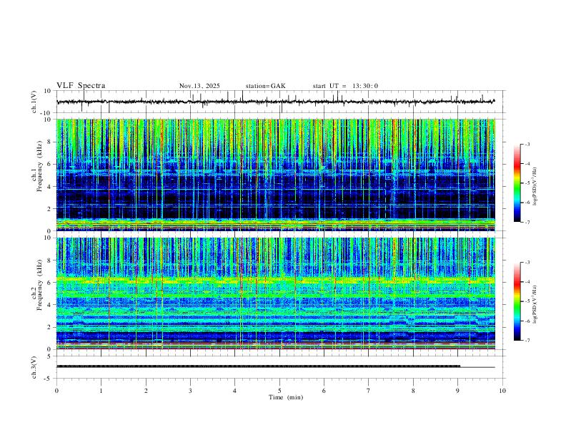Click the color scale bar beside ch.1 spectrogram
The image size is (566, 438).
coord(517,183)
